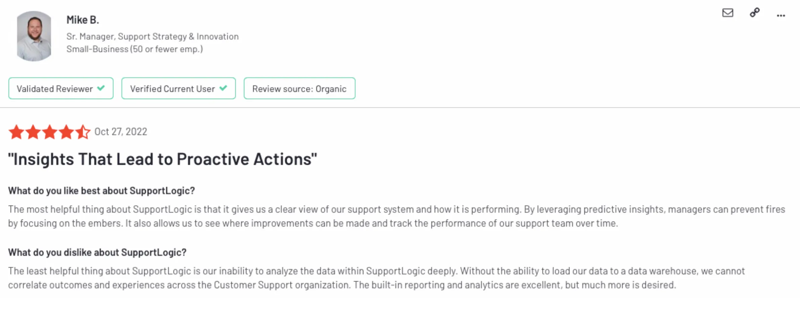The image size is (800, 312).
Task: Click Sr. Manager job title text
Action: 152,36
